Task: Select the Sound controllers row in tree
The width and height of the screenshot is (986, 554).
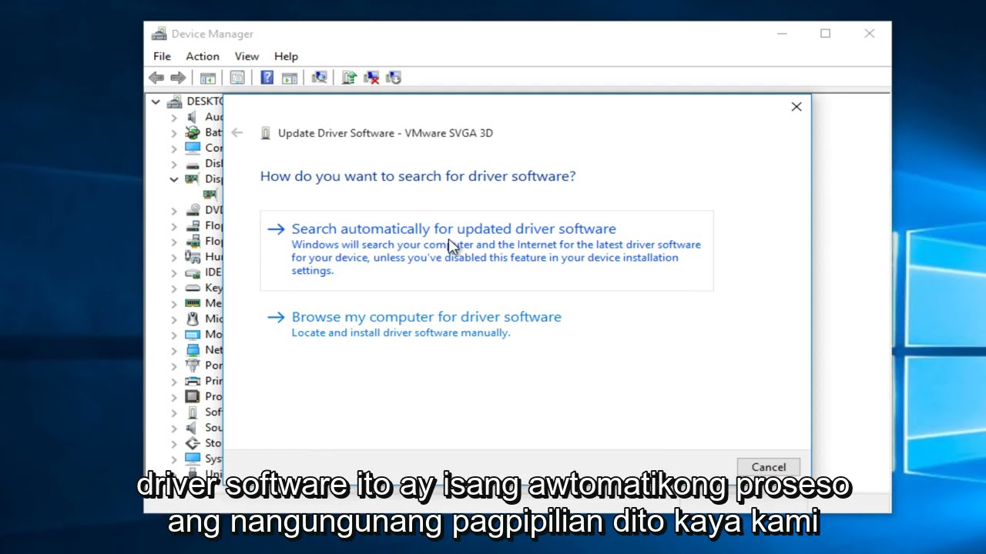Action: (x=204, y=428)
